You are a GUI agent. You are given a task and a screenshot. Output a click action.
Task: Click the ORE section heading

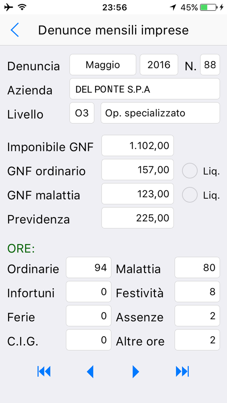tap(20, 248)
